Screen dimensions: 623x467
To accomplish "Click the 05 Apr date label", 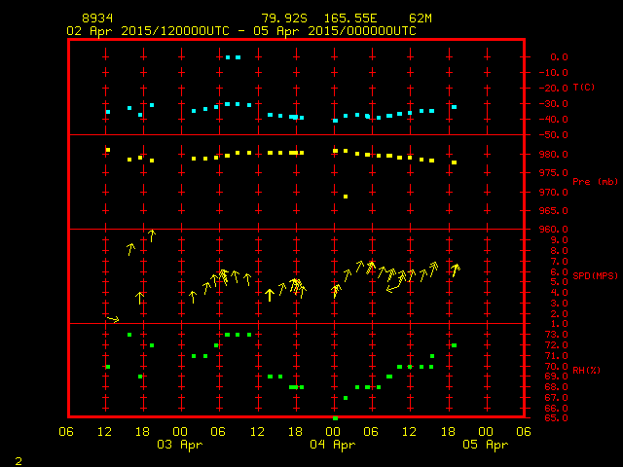I will tap(484, 445).
